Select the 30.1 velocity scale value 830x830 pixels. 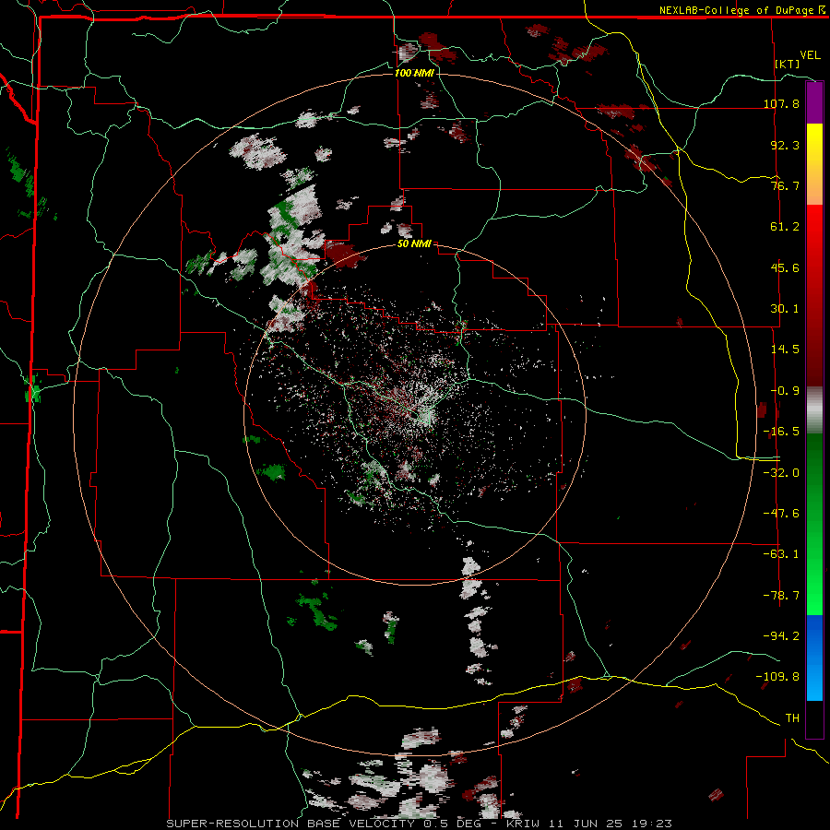point(785,309)
